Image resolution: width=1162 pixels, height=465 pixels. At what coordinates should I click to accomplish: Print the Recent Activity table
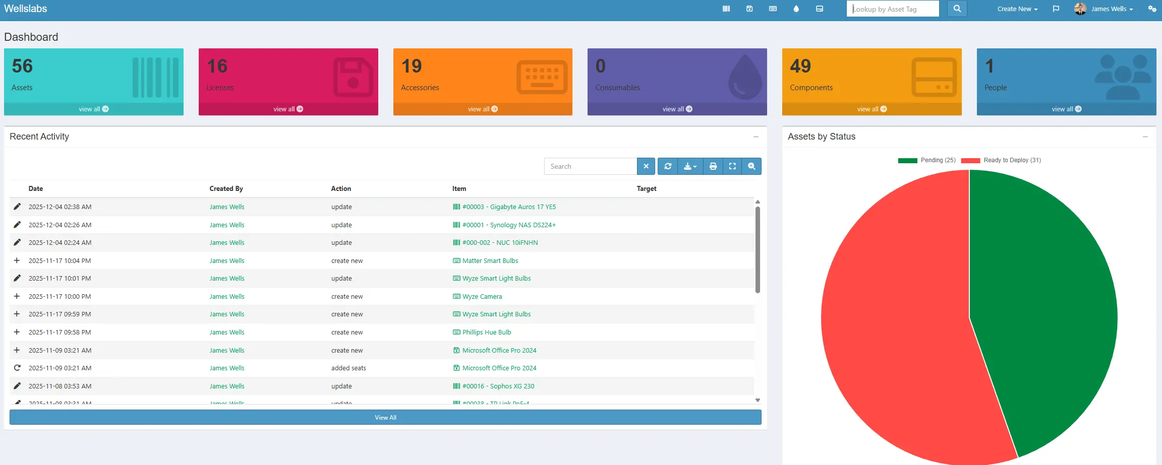[713, 166]
